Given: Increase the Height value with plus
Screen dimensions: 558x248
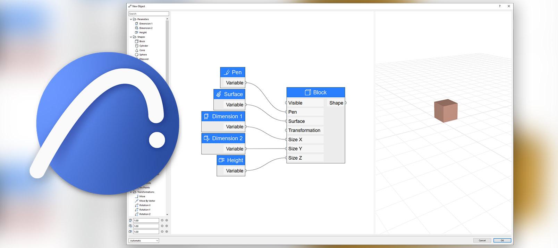Looking at the screenshot, I should pyautogui.click(x=167, y=232).
